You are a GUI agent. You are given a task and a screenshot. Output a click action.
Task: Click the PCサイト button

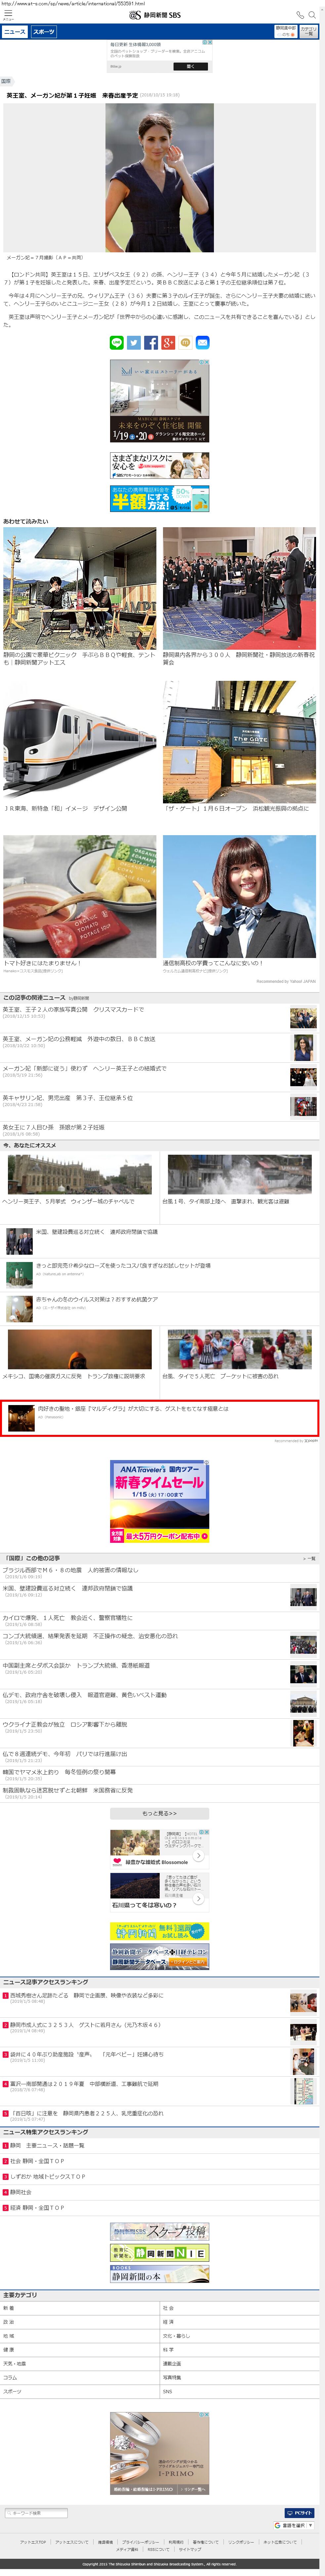click(x=299, y=2513)
